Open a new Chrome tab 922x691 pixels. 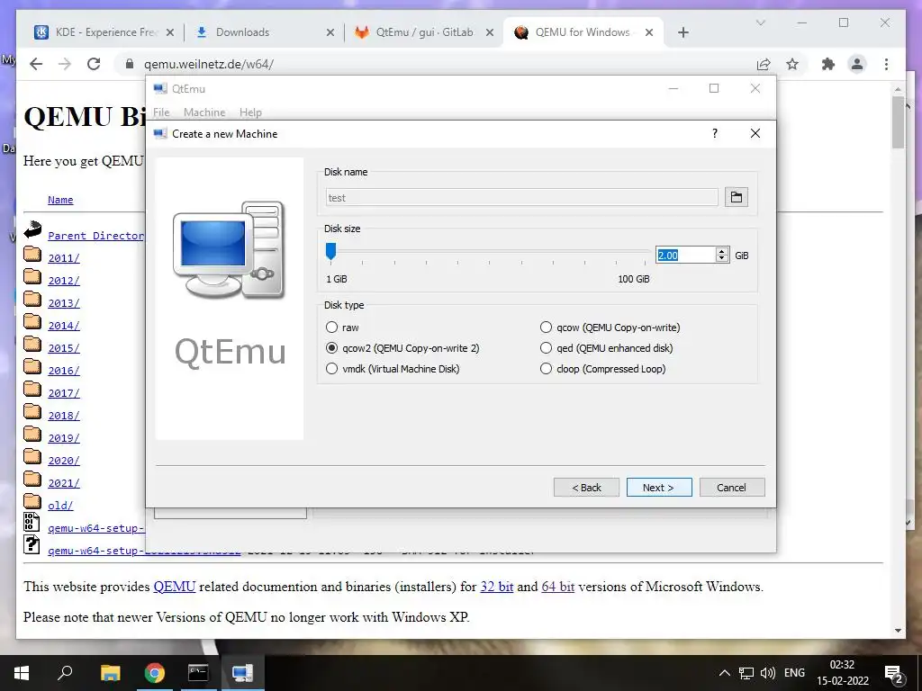click(682, 32)
